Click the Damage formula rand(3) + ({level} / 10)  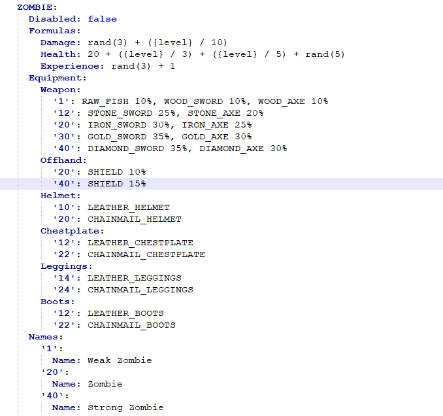pos(157,43)
